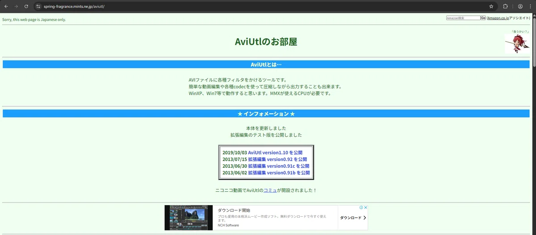Image resolution: width=536 pixels, height=235 pixels.
Task: Click the NCH Software text in ad
Action: [x=228, y=225]
